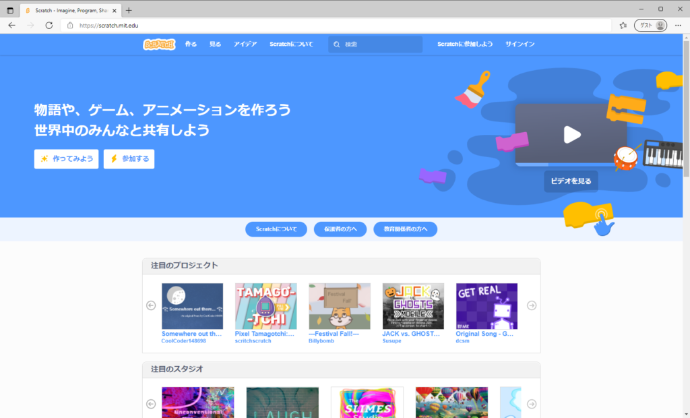Click the 作ってみよう button
The image size is (690, 418).
pos(66,159)
